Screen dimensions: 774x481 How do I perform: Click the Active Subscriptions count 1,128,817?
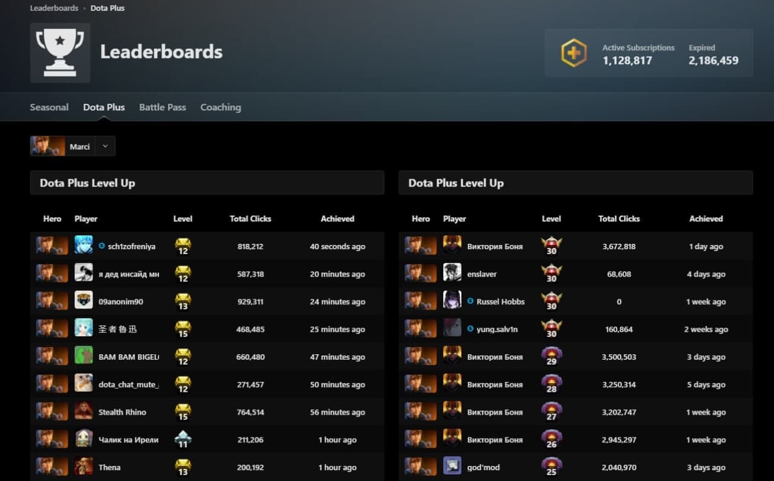627,60
